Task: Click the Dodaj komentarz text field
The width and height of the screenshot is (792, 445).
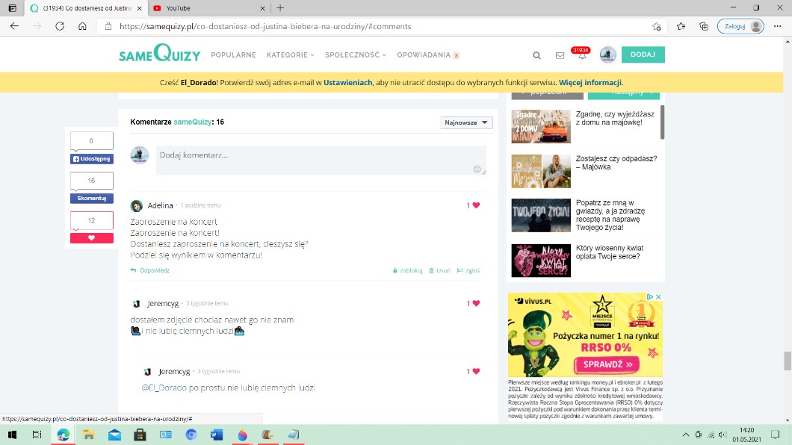Action: (314, 158)
